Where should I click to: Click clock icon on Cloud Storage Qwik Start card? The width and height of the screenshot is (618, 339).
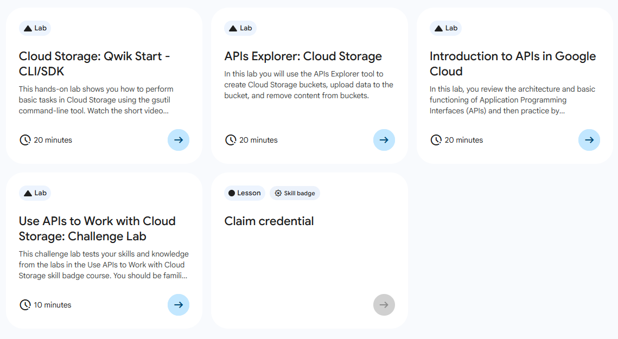[25, 140]
